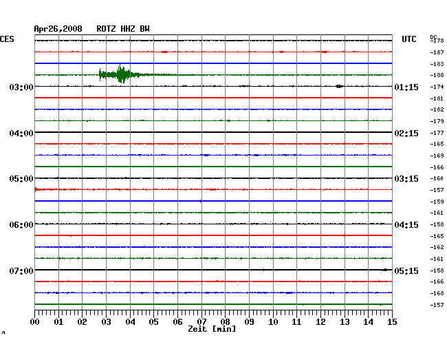Click the DC value -188
The width and height of the screenshot is (447, 340).
tap(437, 75)
